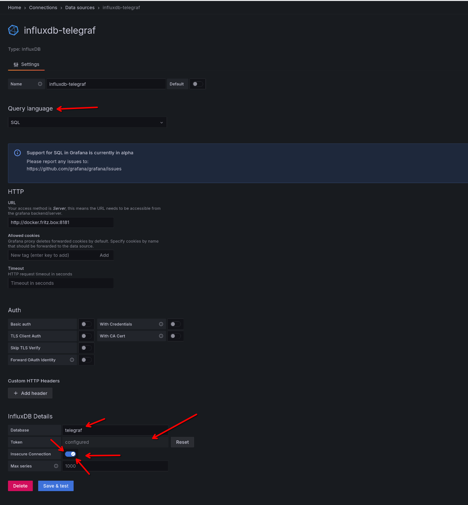Click the Forward OAuth Identity info icon
The height and width of the screenshot is (505, 468).
pos(72,360)
